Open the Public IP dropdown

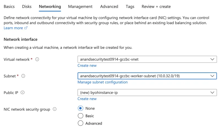pos(147,92)
